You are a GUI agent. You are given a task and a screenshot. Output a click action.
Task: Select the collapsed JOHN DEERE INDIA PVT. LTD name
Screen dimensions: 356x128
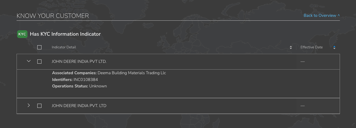[79, 106]
